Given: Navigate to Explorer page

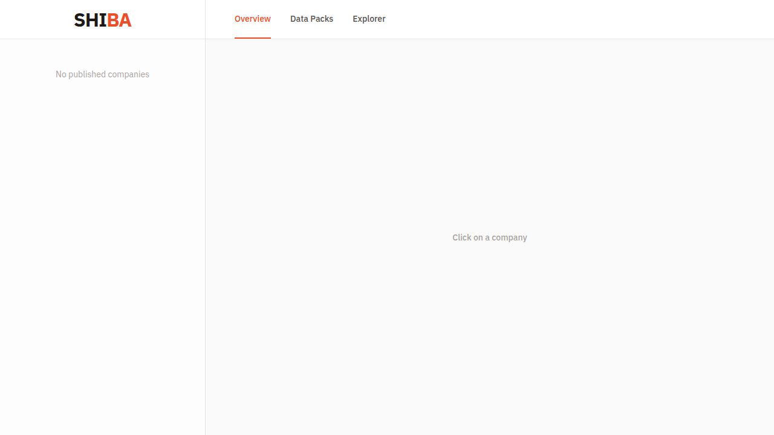Looking at the screenshot, I should tap(369, 19).
